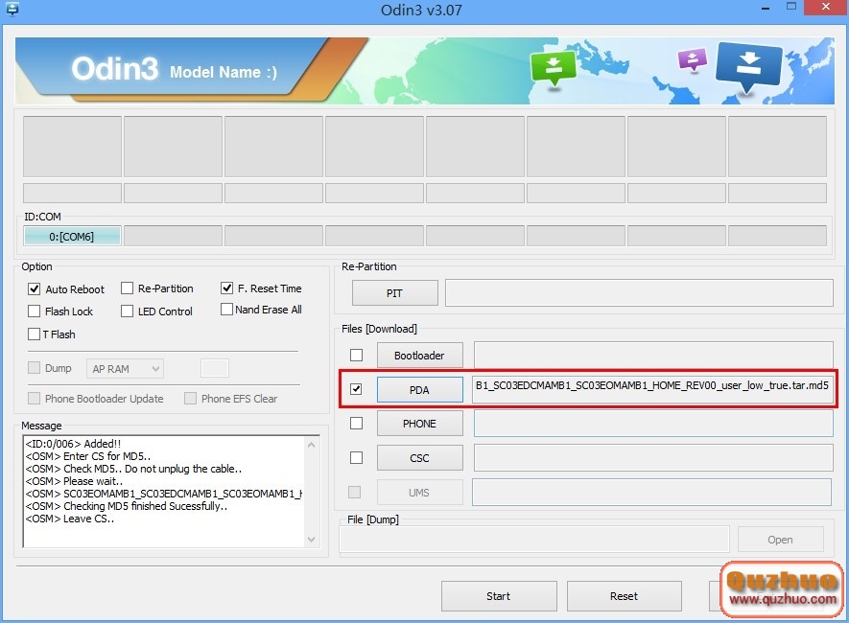This screenshot has width=849, height=623.
Task: Click the PDA button
Action: coord(419,390)
